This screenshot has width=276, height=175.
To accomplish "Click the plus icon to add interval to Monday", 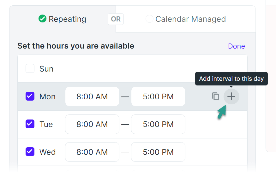I will tap(231, 96).
